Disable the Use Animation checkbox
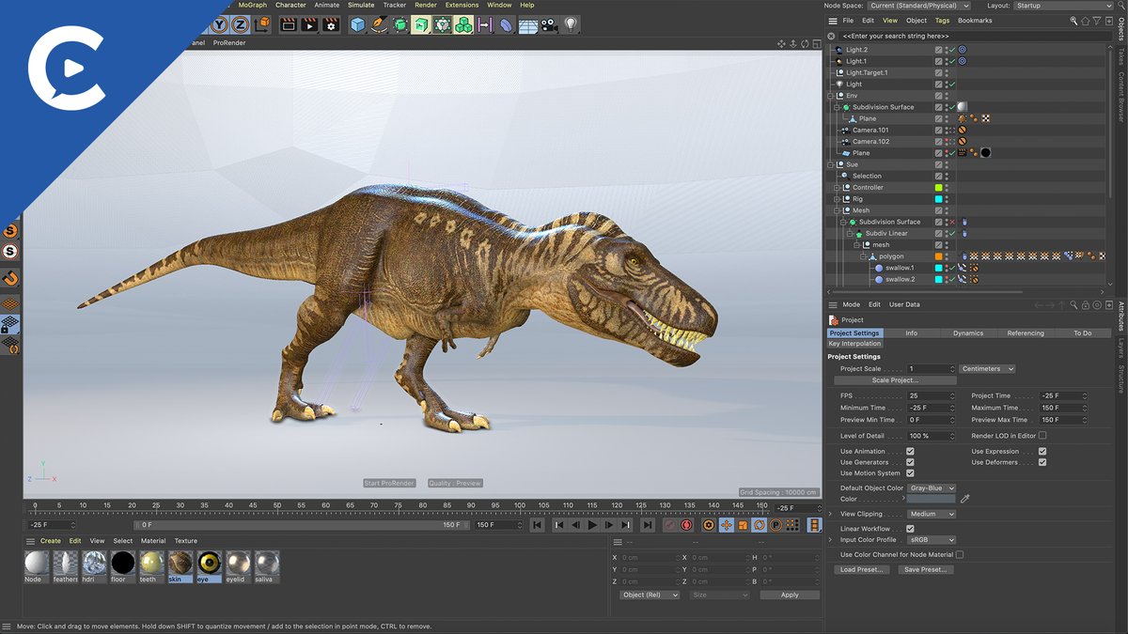This screenshot has height=634, width=1128. 910,452
